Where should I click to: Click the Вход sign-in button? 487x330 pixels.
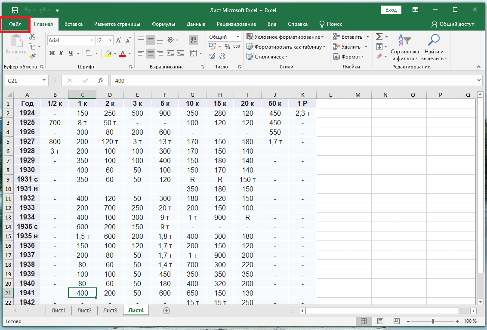point(391,10)
